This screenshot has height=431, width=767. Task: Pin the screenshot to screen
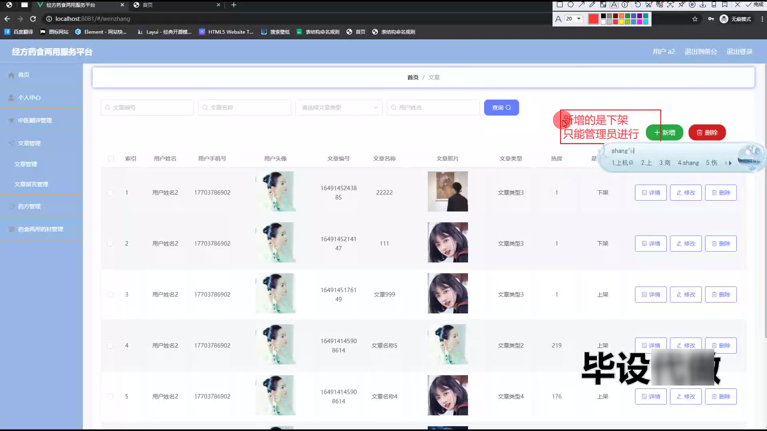(681, 4)
